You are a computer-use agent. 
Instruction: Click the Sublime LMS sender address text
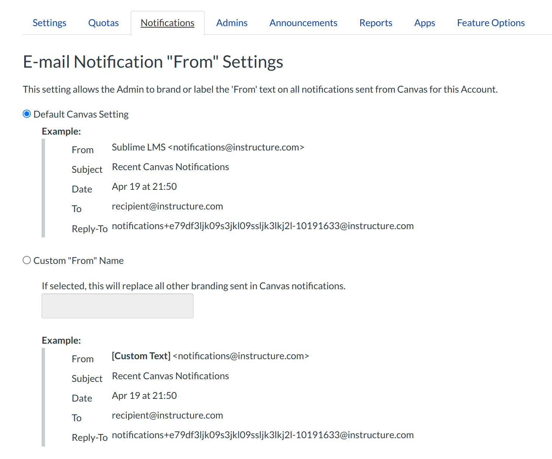208,147
